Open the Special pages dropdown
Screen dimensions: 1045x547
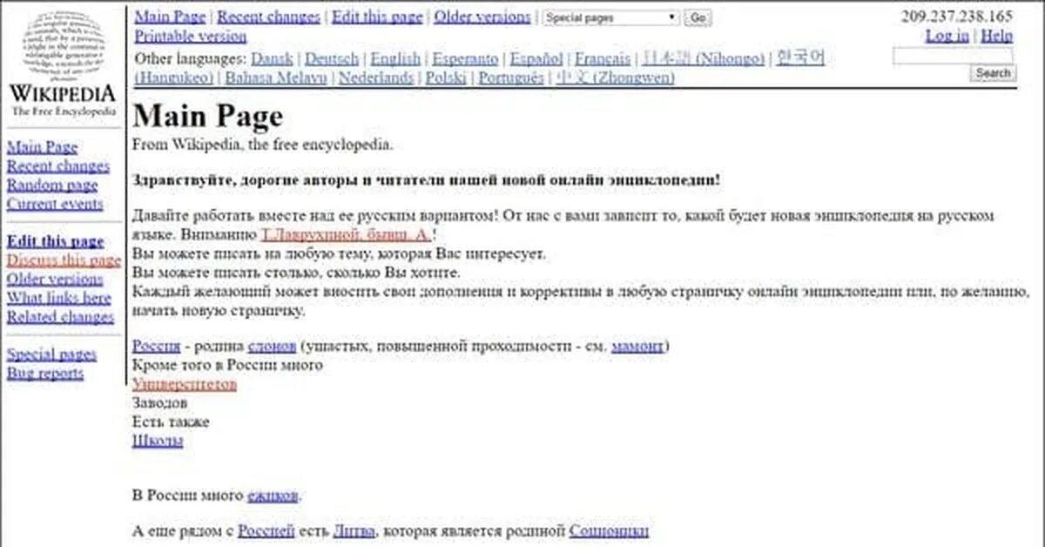(x=610, y=17)
